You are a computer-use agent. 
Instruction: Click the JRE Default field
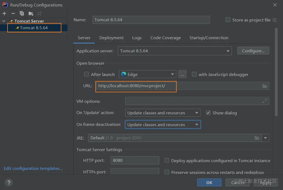(175, 138)
